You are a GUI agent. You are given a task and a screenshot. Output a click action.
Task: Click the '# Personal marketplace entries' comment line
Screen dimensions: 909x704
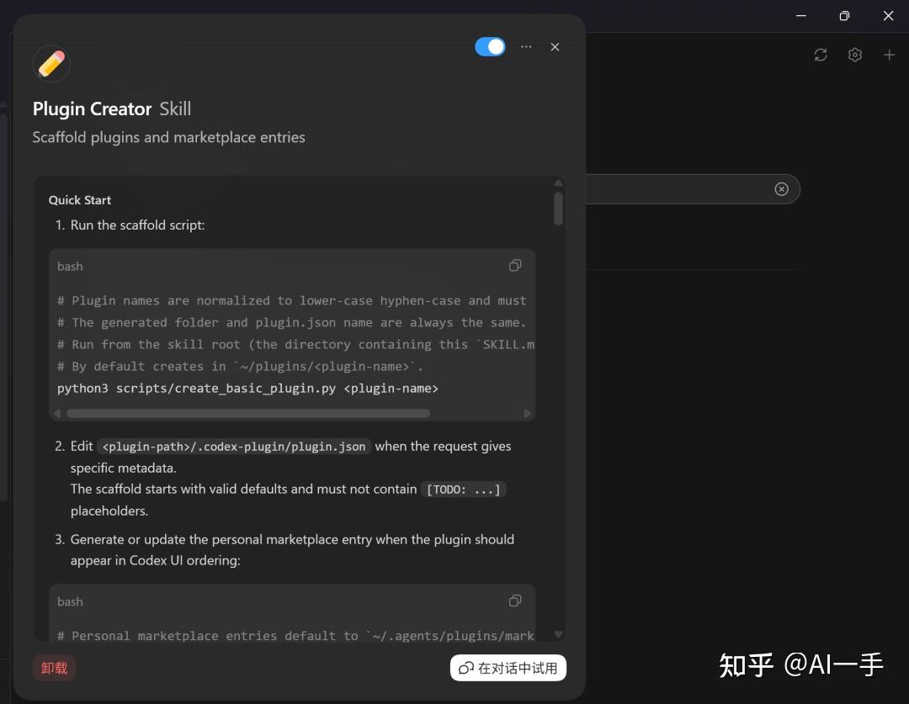point(295,636)
